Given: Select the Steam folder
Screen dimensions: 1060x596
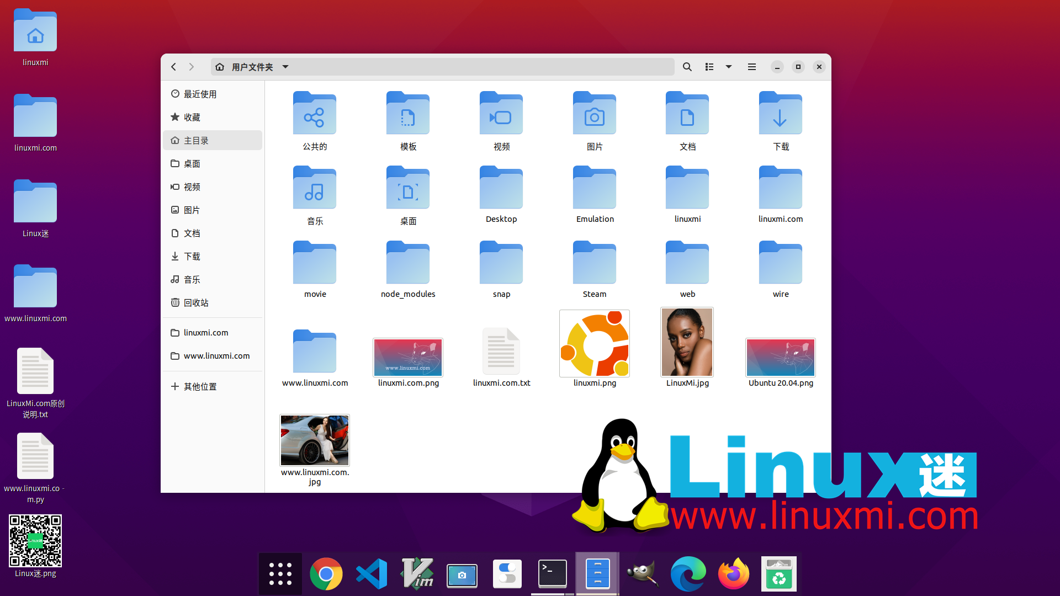Looking at the screenshot, I should click(x=595, y=263).
